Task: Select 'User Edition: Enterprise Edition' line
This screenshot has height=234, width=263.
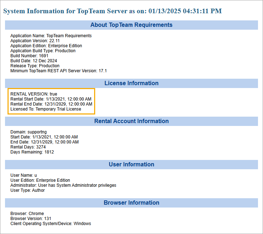Action: click(x=40, y=180)
